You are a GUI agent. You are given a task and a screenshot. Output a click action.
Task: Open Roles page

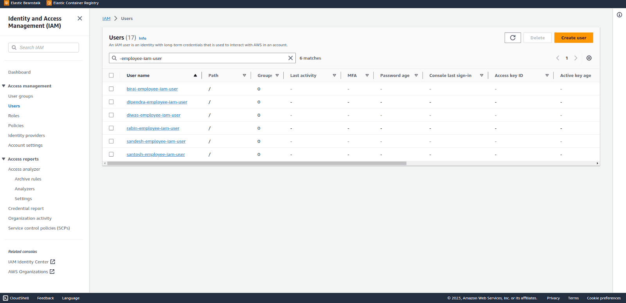click(14, 116)
